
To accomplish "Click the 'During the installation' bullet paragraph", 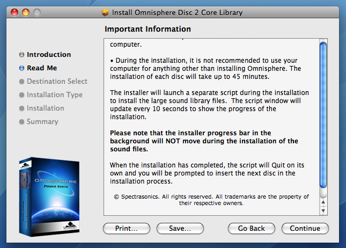I will (205, 69).
